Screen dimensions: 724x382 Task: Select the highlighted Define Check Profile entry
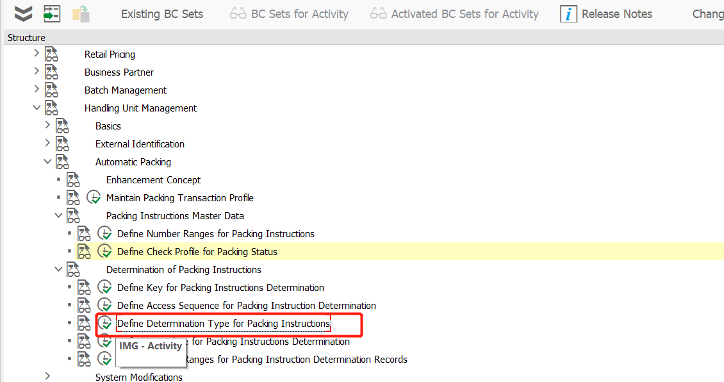point(197,251)
